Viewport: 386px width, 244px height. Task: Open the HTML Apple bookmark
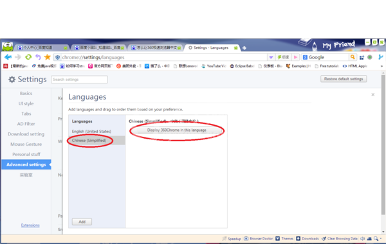coord(355,66)
